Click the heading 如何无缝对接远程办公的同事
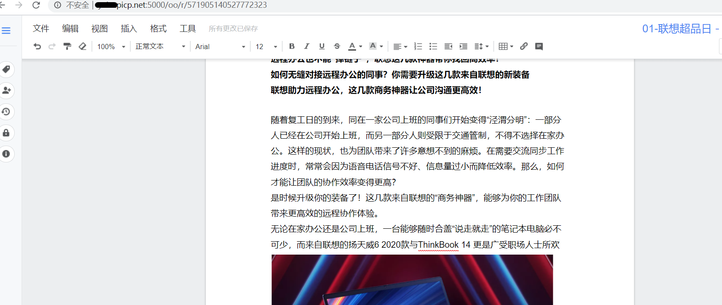The width and height of the screenshot is (722, 305). click(400, 75)
